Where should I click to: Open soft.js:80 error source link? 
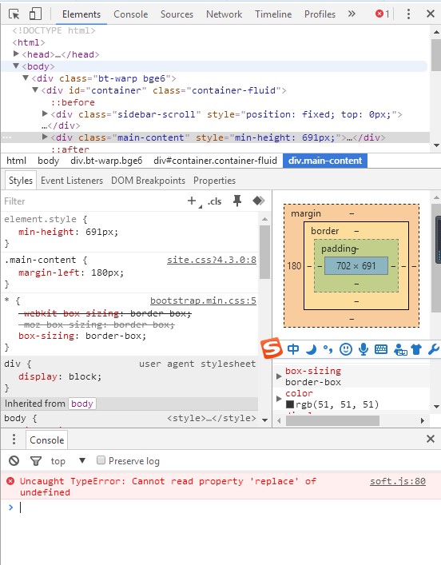click(398, 481)
